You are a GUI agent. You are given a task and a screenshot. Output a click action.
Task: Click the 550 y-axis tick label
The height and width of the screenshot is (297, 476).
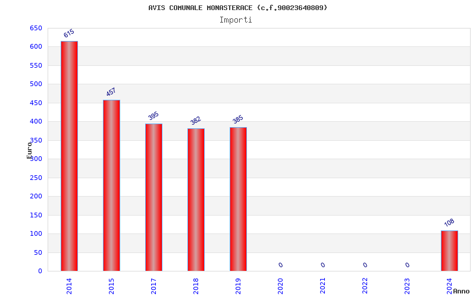[x=36, y=65]
